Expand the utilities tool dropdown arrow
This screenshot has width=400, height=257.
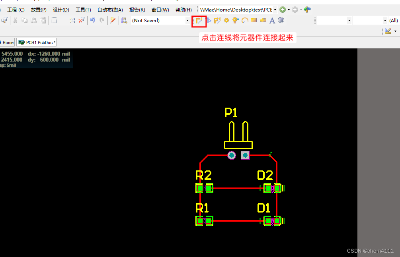[395, 31]
